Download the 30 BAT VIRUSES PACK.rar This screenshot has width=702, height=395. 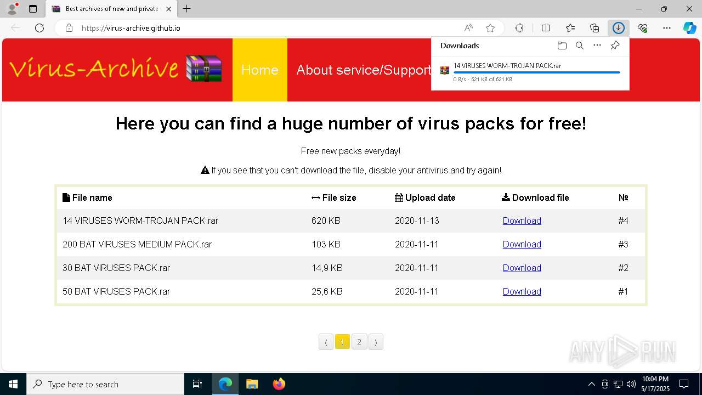pyautogui.click(x=522, y=268)
